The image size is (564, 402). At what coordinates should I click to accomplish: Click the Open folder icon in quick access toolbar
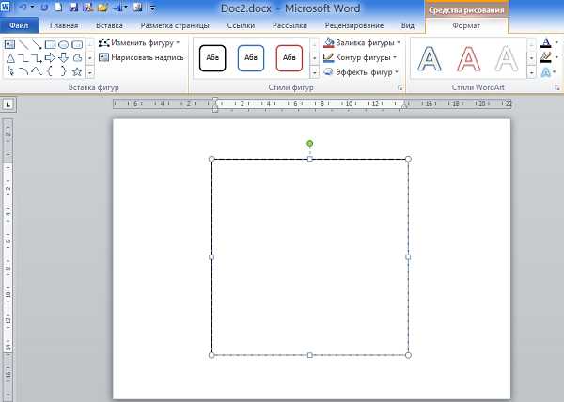pyautogui.click(x=102, y=8)
